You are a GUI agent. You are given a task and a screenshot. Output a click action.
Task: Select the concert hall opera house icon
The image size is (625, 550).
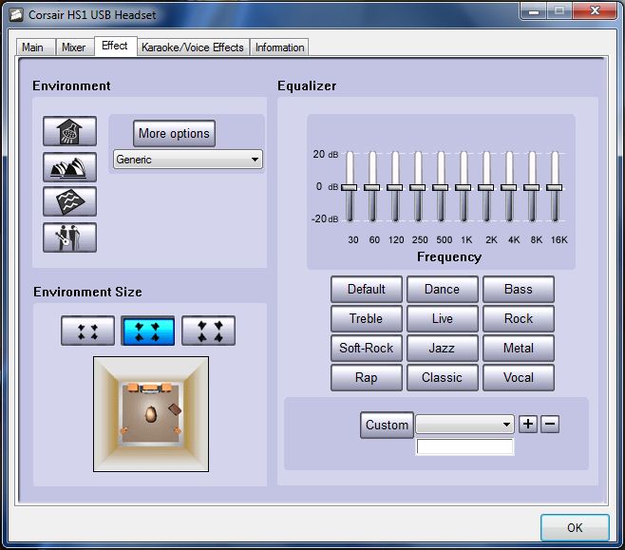(x=69, y=167)
